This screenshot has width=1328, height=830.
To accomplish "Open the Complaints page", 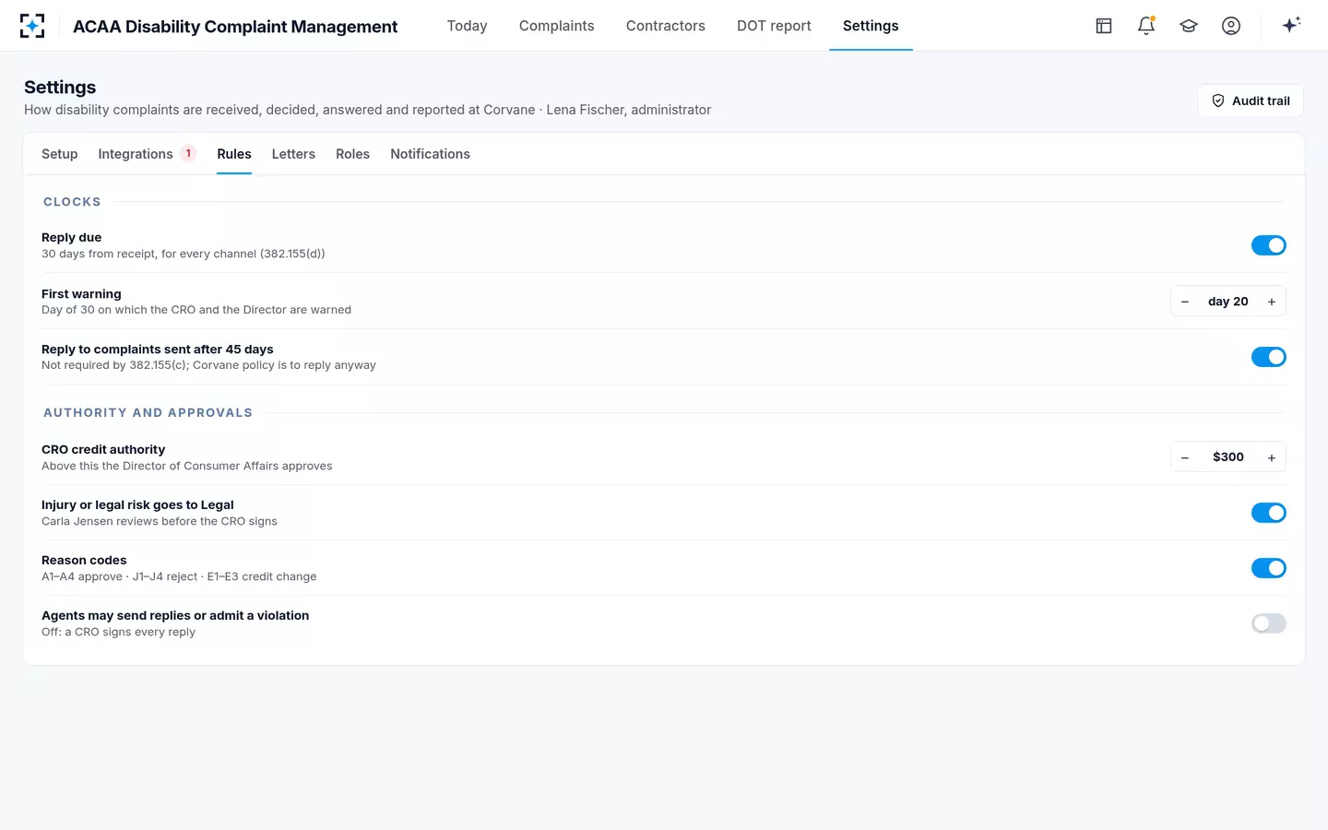I will coord(556,26).
